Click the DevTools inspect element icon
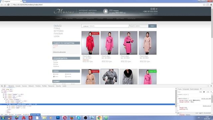This screenshot has width=213, height=120. (2, 86)
